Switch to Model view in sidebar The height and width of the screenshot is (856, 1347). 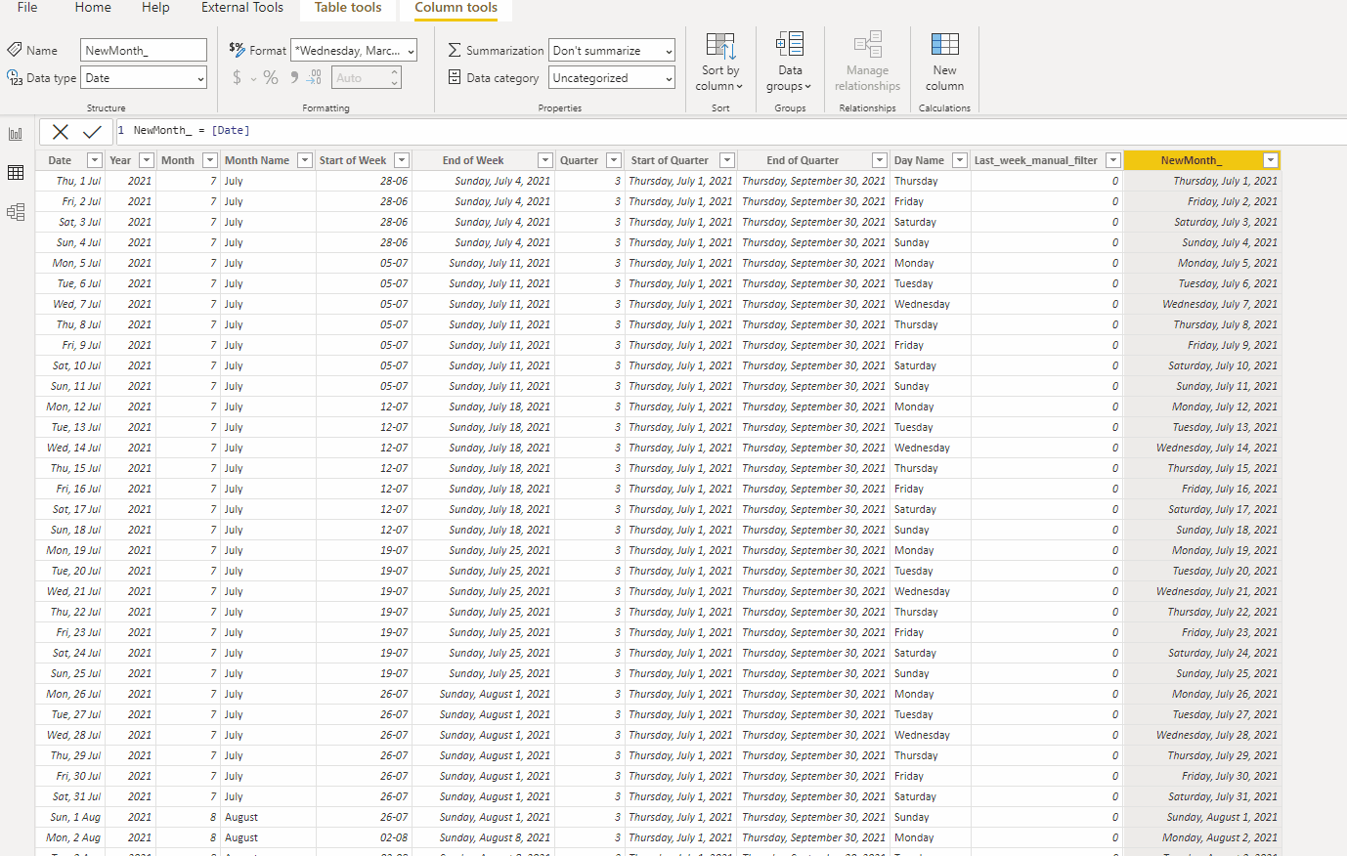(16, 212)
